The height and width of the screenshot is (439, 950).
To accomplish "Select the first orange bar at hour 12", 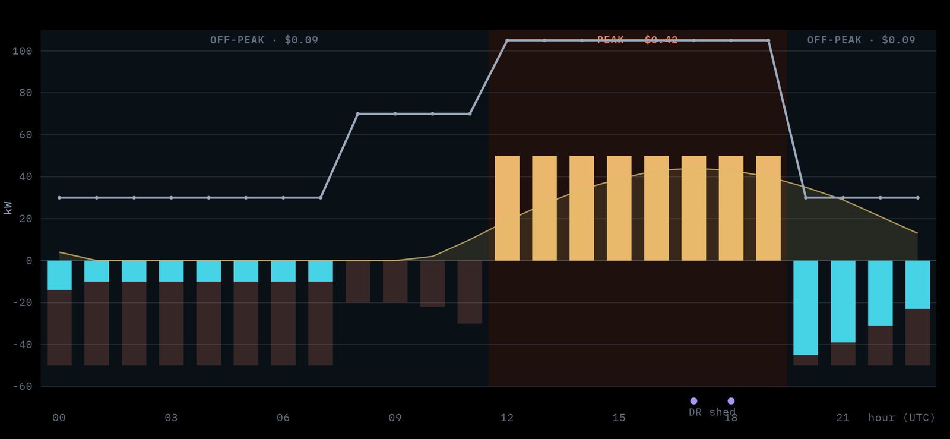I will click(x=507, y=208).
